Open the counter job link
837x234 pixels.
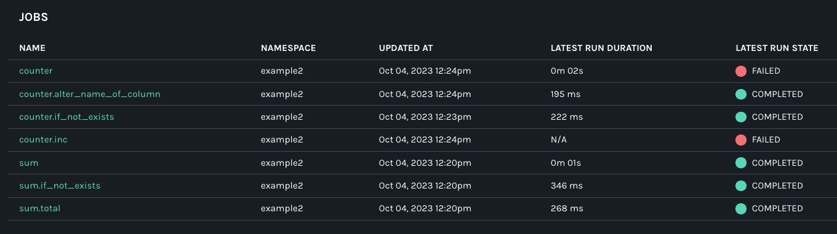coord(36,71)
